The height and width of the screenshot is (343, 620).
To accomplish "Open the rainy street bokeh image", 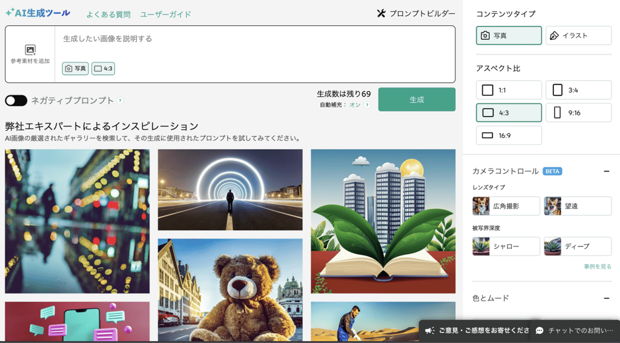I will [x=77, y=221].
